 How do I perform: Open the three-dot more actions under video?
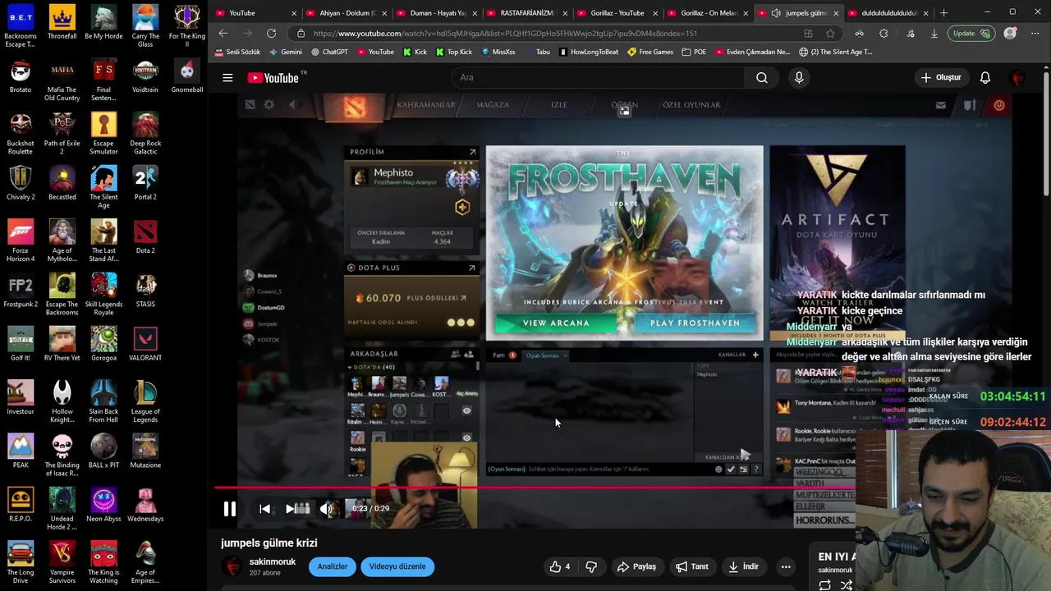coord(786,566)
